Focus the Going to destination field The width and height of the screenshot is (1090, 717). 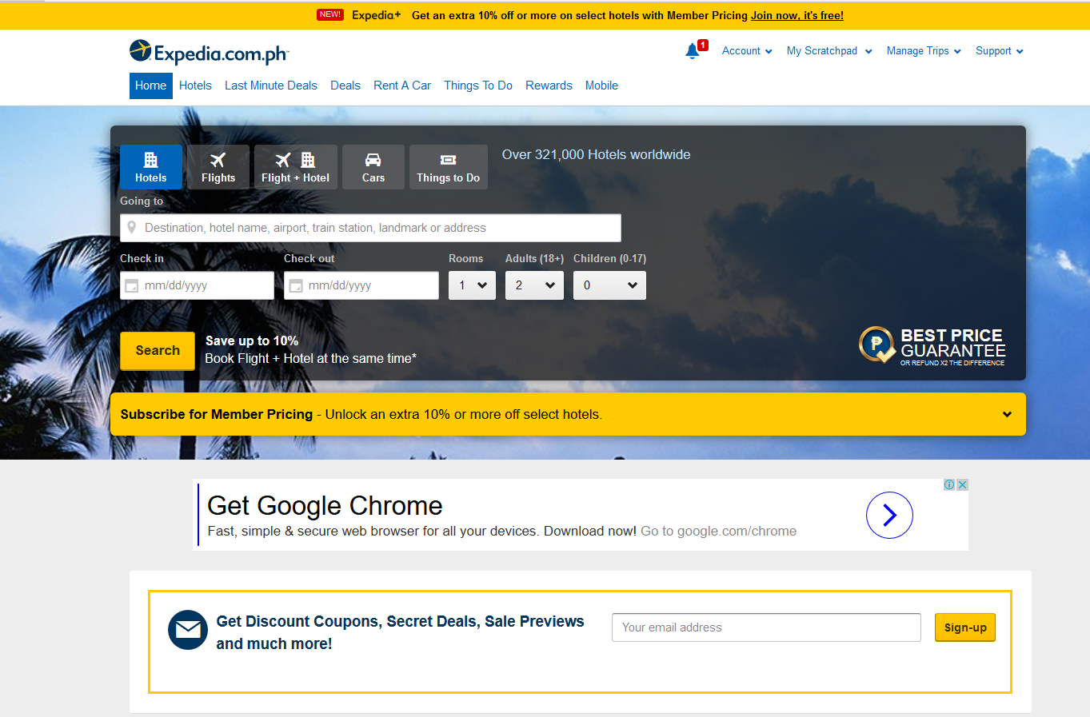click(370, 228)
